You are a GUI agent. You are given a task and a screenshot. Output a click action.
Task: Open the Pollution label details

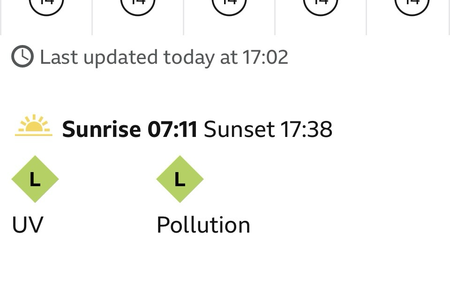203,225
